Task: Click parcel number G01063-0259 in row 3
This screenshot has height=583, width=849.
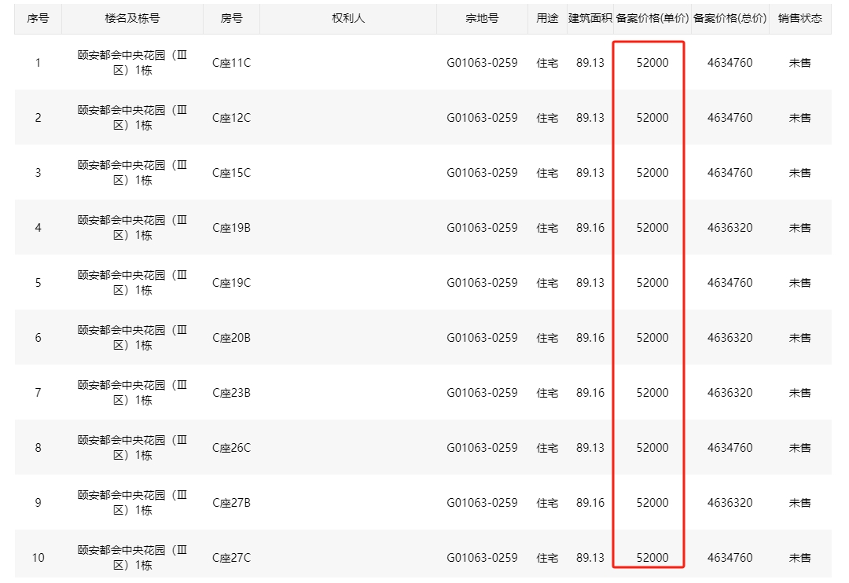Action: 482,173
